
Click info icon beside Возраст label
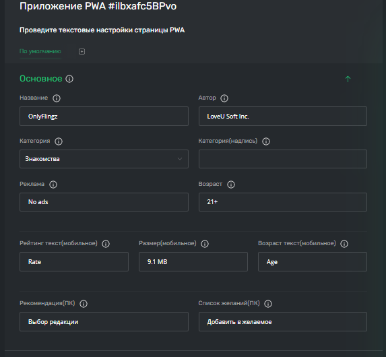coord(231,185)
